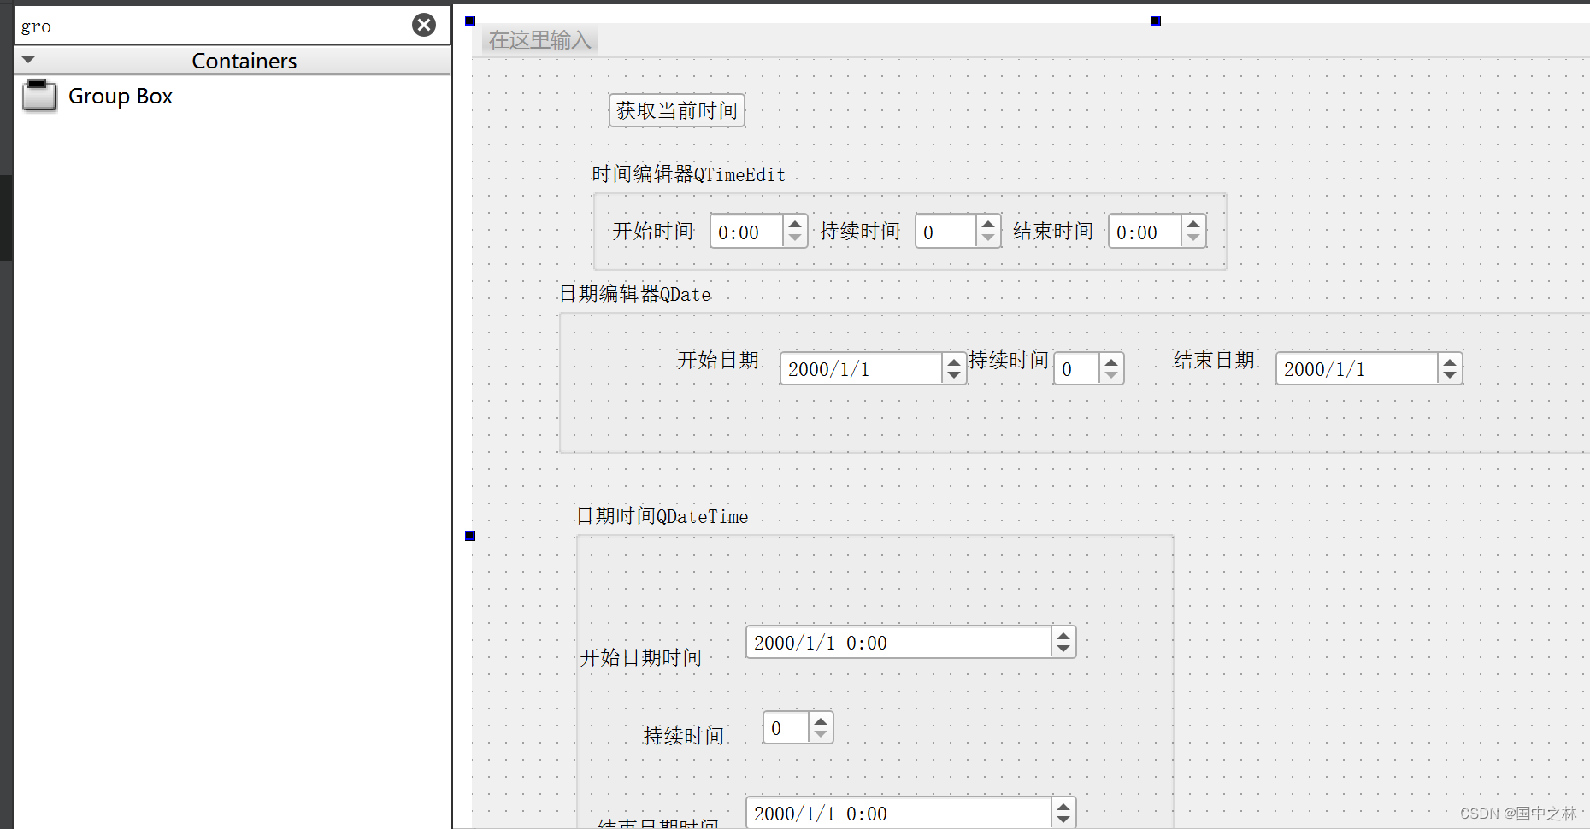Decrease the 结束日期 date value
Screen dimensions: 1590x829
click(x=1450, y=376)
